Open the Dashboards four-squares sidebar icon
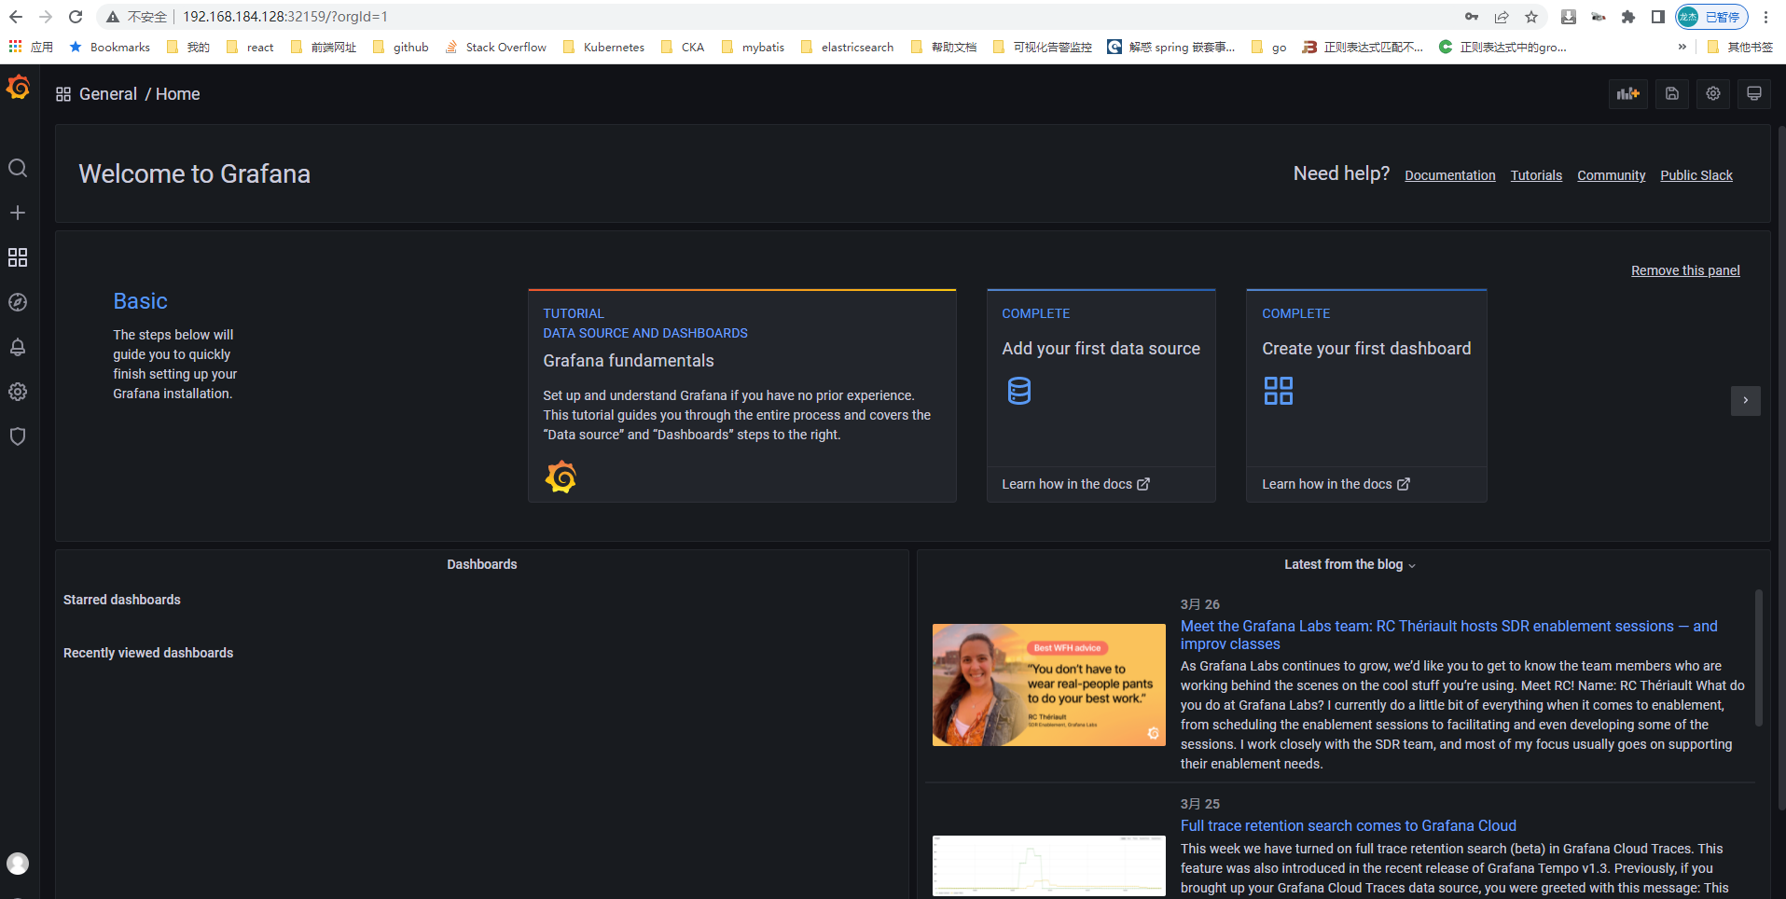 pyautogui.click(x=18, y=257)
